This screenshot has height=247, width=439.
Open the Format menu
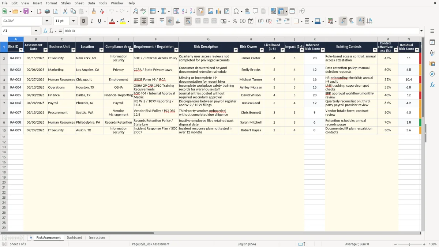point(52,3)
